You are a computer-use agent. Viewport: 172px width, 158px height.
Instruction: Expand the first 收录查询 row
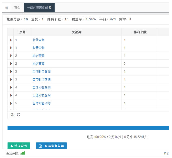[x=11, y=40]
